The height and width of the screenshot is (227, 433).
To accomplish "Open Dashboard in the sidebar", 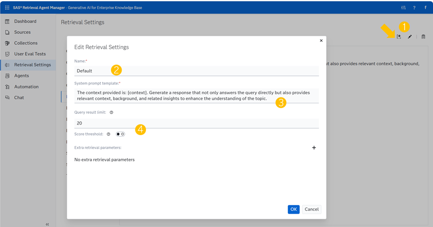I will click(25, 21).
